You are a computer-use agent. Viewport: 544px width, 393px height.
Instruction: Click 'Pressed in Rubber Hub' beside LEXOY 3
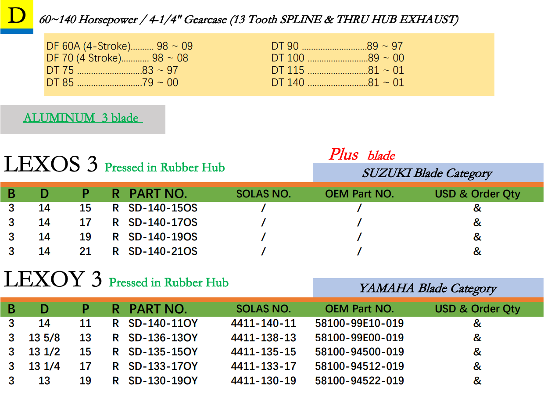(169, 282)
